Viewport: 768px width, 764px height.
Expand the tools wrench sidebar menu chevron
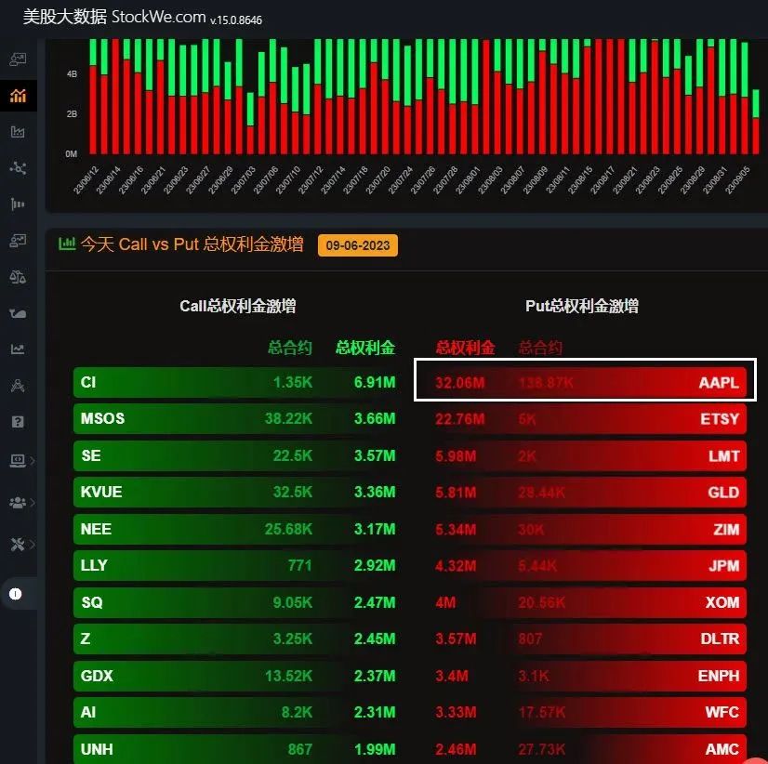coord(33,544)
